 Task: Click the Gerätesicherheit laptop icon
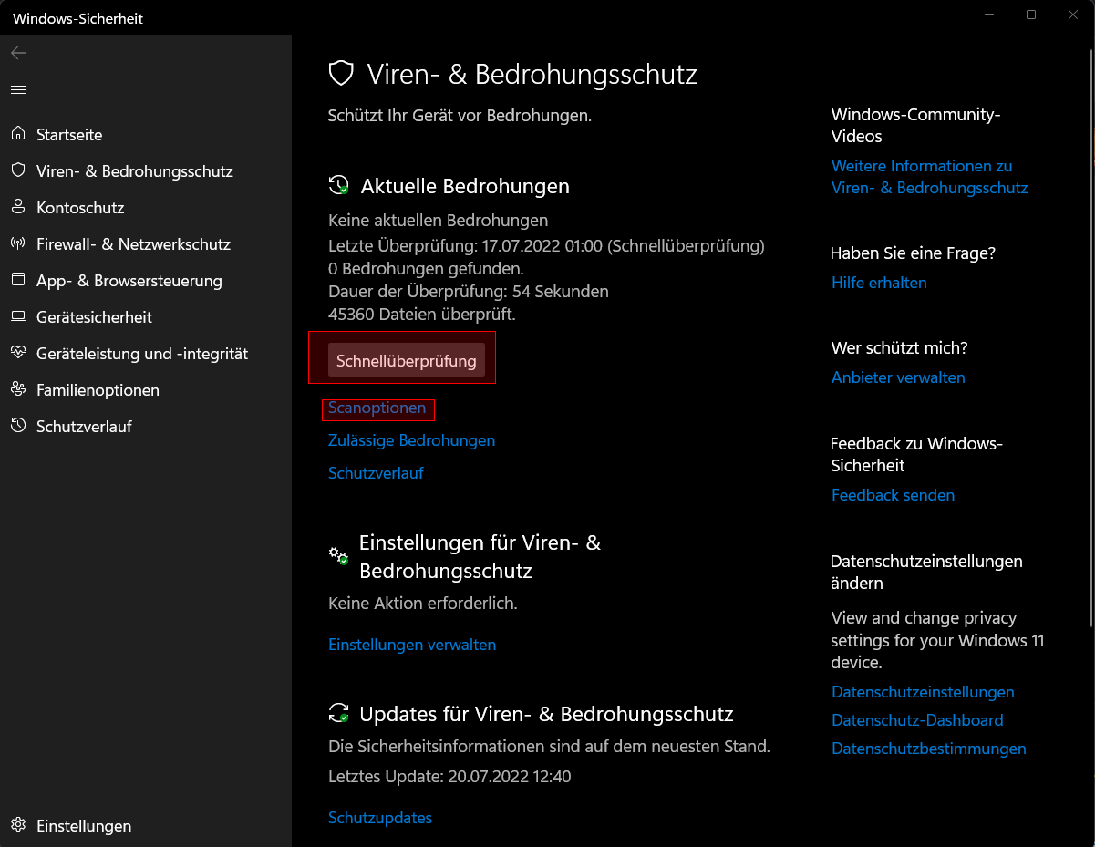pos(18,317)
